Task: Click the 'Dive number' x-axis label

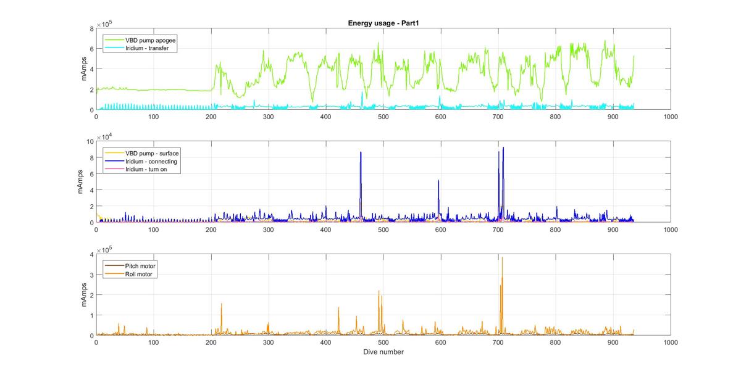Action: click(383, 352)
